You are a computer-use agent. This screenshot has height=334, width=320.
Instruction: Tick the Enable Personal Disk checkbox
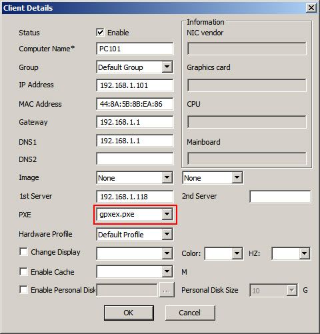click(x=23, y=290)
